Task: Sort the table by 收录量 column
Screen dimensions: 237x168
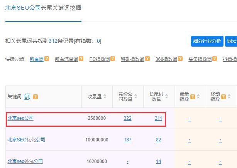Action: (104, 97)
